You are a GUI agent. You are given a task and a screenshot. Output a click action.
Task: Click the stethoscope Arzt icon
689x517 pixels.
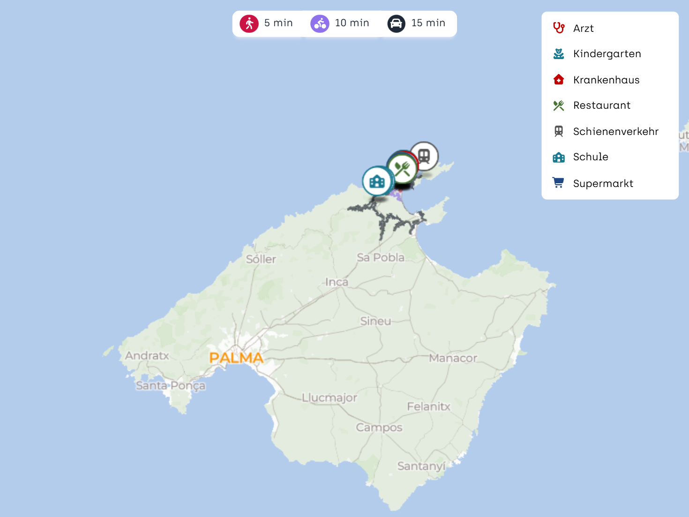[558, 28]
